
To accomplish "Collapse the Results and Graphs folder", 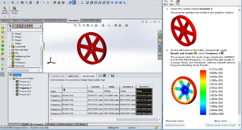I will (11, 78).
